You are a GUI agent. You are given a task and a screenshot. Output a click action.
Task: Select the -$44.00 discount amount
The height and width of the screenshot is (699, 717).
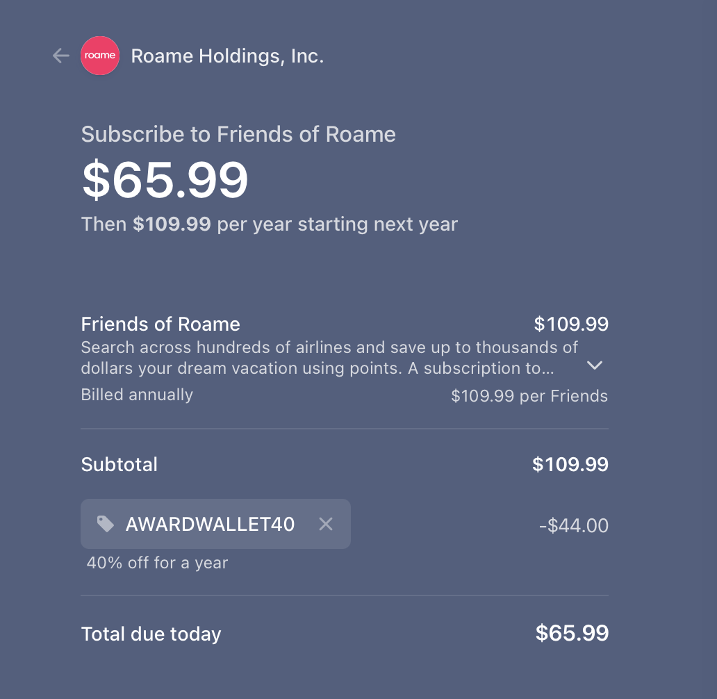pyautogui.click(x=572, y=526)
